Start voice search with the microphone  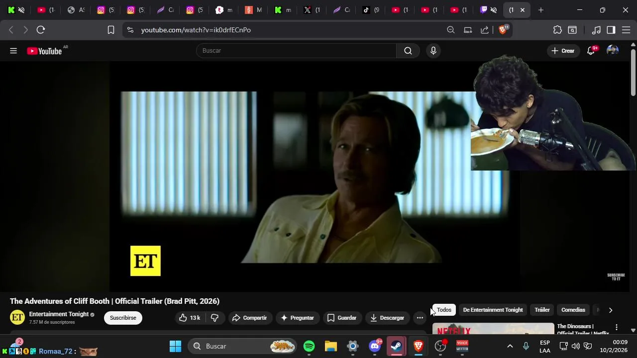433,51
